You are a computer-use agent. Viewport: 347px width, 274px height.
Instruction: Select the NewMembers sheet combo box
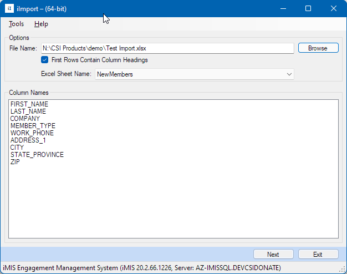coord(188,74)
